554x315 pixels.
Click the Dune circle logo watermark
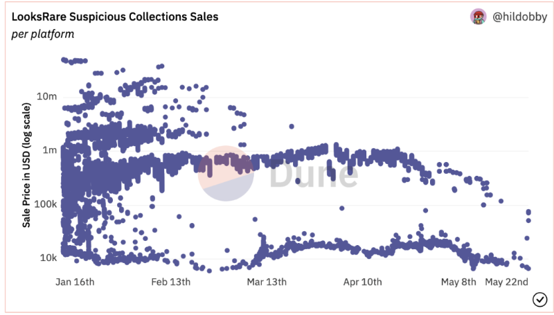tap(222, 174)
